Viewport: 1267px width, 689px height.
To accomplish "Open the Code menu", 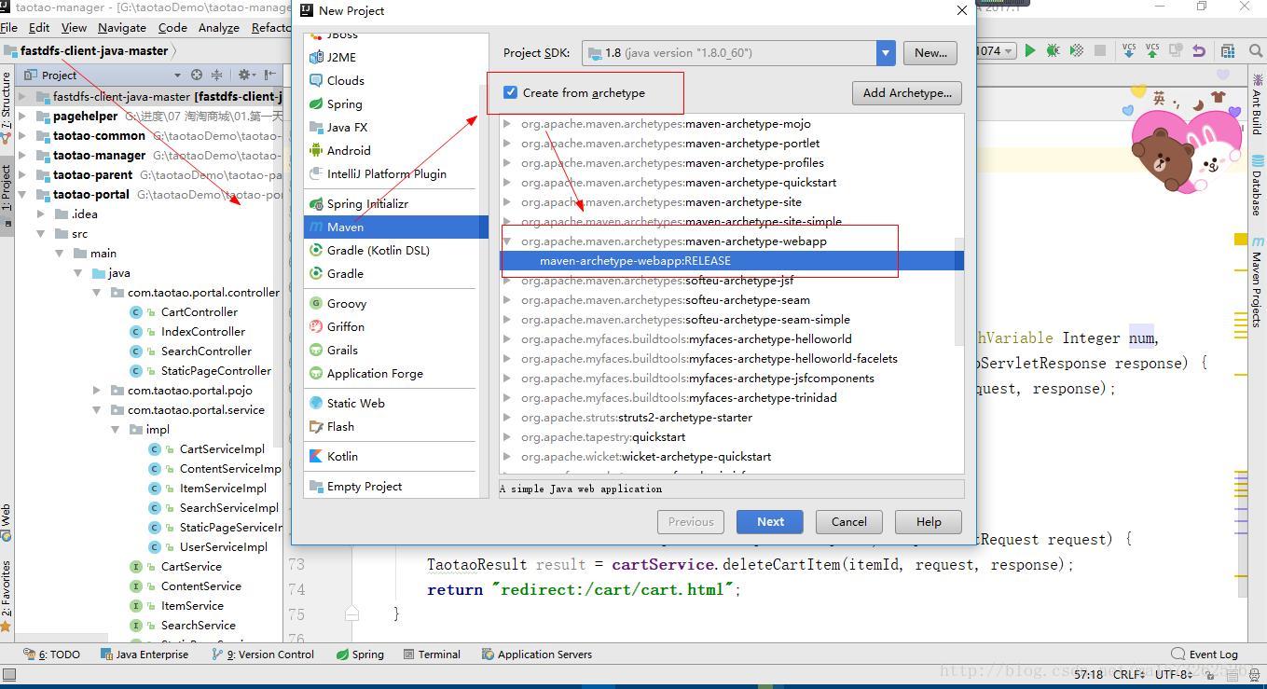I will [172, 28].
